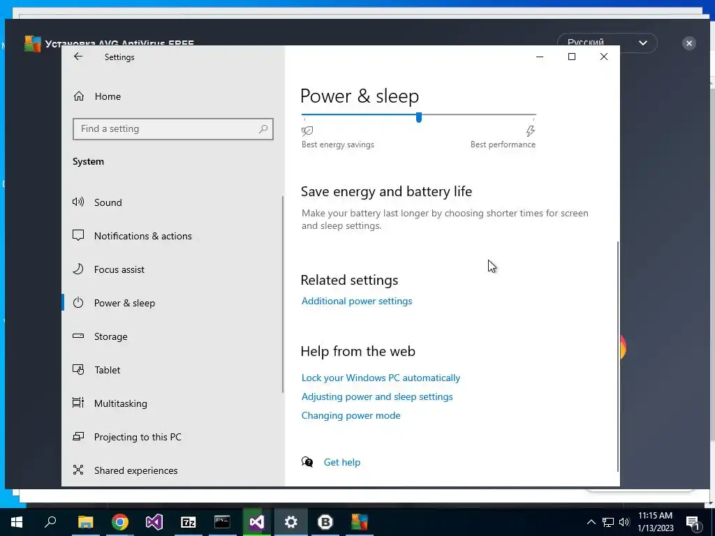This screenshot has height=536, width=715.
Task: Open network status tray icon
Action: click(x=608, y=522)
